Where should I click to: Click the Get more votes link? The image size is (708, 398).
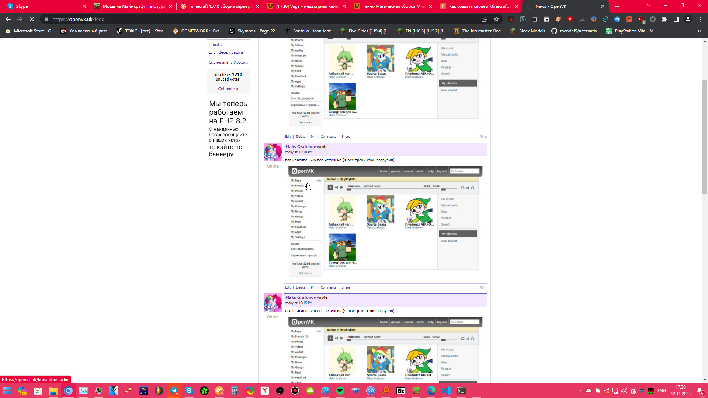pos(228,89)
